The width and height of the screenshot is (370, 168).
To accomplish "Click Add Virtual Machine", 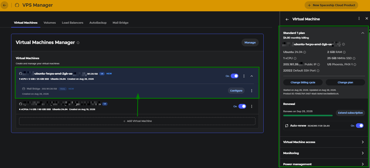I will pos(137,121).
